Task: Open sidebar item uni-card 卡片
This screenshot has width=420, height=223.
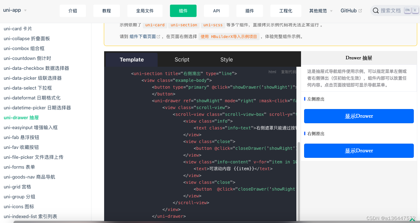Action: click(18, 29)
